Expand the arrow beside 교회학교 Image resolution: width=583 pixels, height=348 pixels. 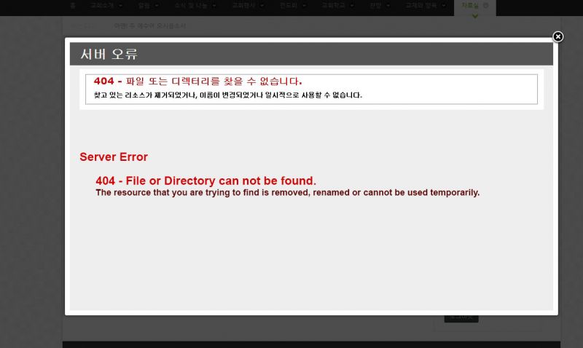352,6
